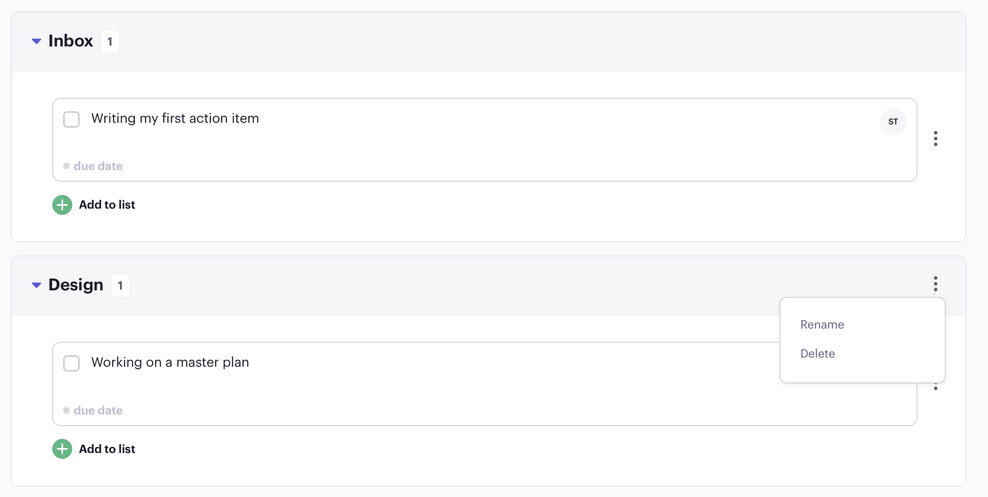Viewport: 988px width, 497px height.
Task: Click the Design section three-dot menu icon
Action: 935,284
